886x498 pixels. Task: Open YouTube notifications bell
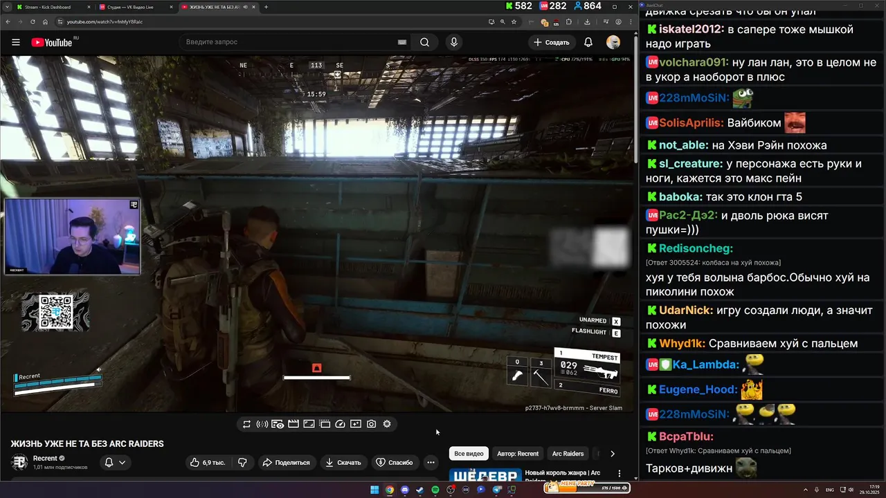(588, 42)
